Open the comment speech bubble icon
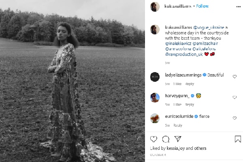Viewport: 243px width, 162px height. click(166, 139)
